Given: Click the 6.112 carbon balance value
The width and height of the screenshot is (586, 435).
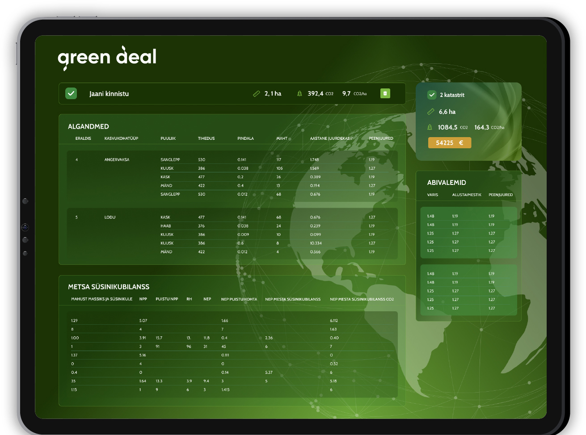Looking at the screenshot, I should pos(334,321).
